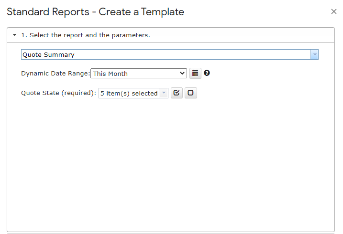Click the chevron on Dynamic Date Range select
Screen dimensions: 343x234
tap(182, 74)
